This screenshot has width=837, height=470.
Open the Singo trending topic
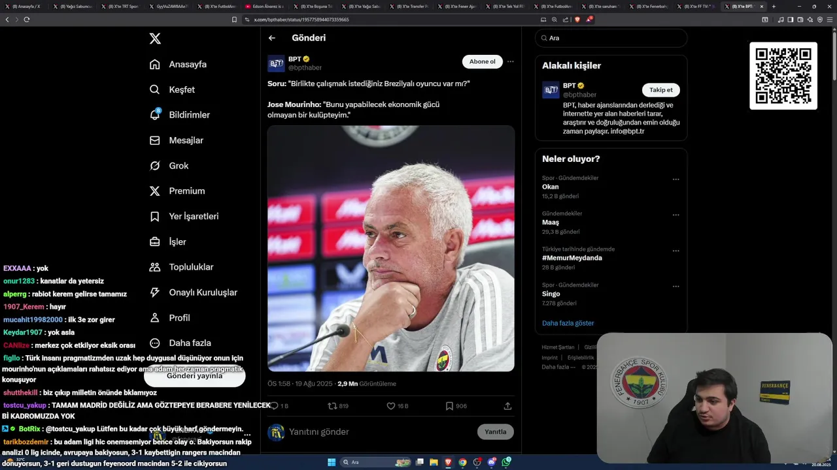551,294
